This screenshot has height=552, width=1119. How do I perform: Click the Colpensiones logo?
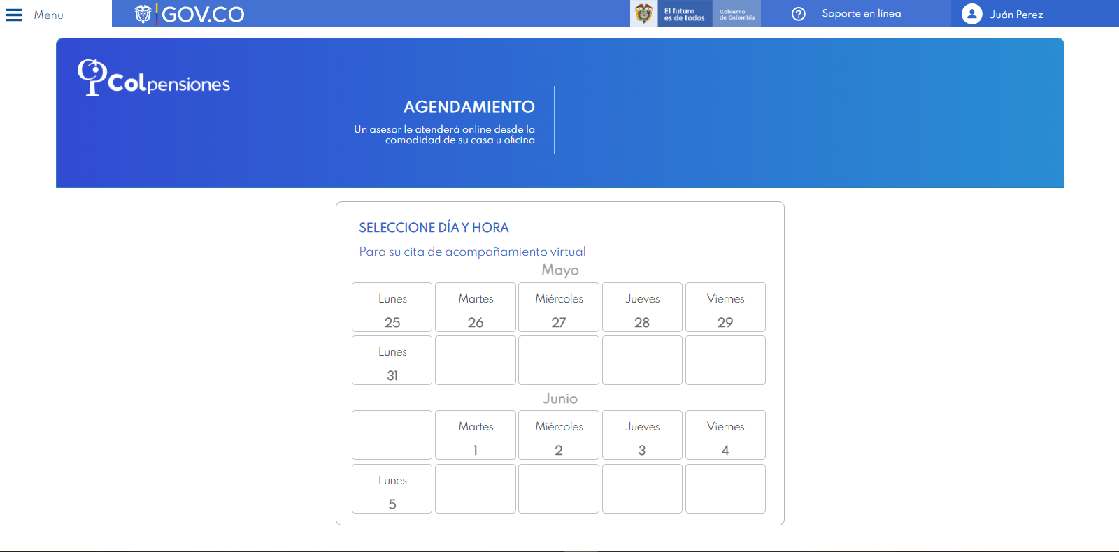coord(154,78)
